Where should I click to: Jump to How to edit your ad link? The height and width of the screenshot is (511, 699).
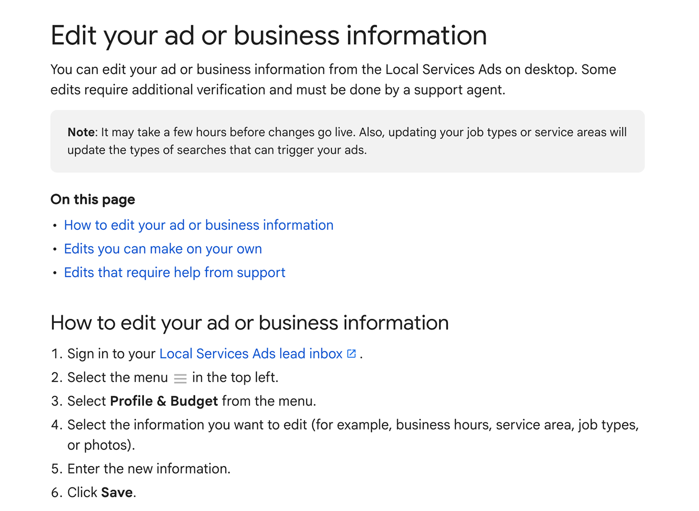click(199, 225)
